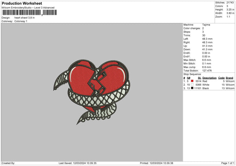
Task: Click the design name 'heart shawl 3,8 in'
Action: pyautogui.click(x=24, y=18)
